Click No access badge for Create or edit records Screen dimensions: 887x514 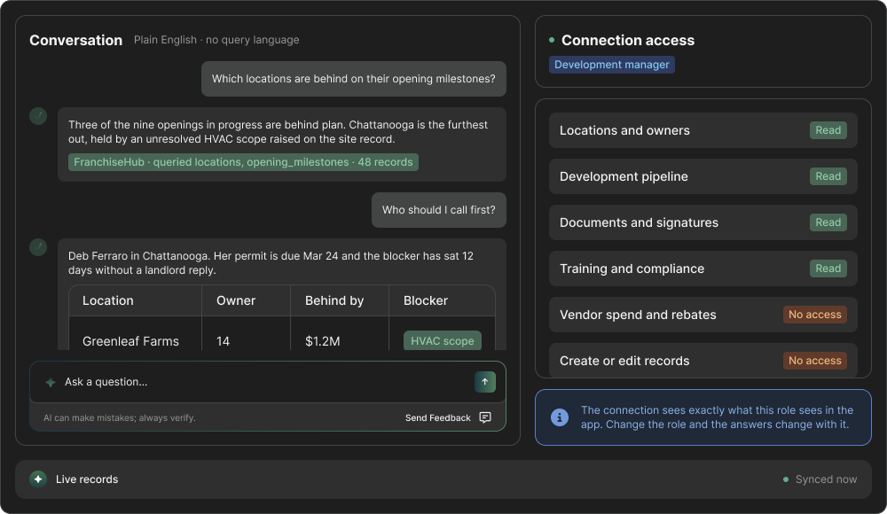point(815,361)
